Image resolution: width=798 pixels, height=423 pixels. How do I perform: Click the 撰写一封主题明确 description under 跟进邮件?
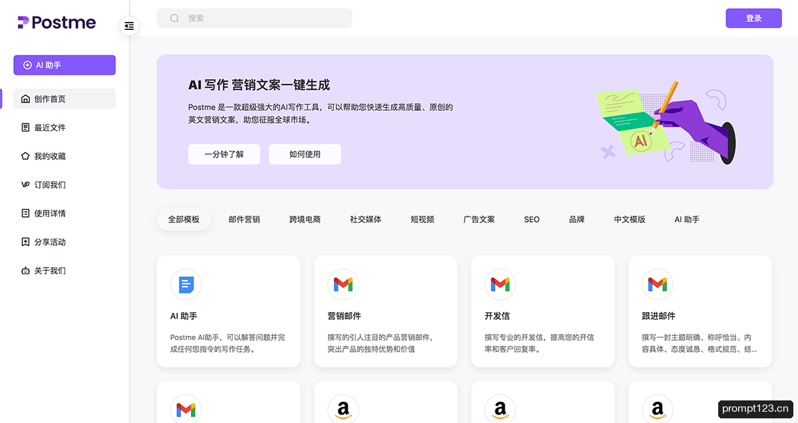[699, 343]
